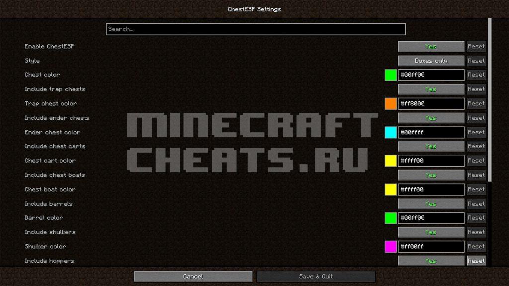Toggle the Enable ChestESP Yes button
Image resolution: width=509 pixels, height=286 pixels.
[x=431, y=46]
